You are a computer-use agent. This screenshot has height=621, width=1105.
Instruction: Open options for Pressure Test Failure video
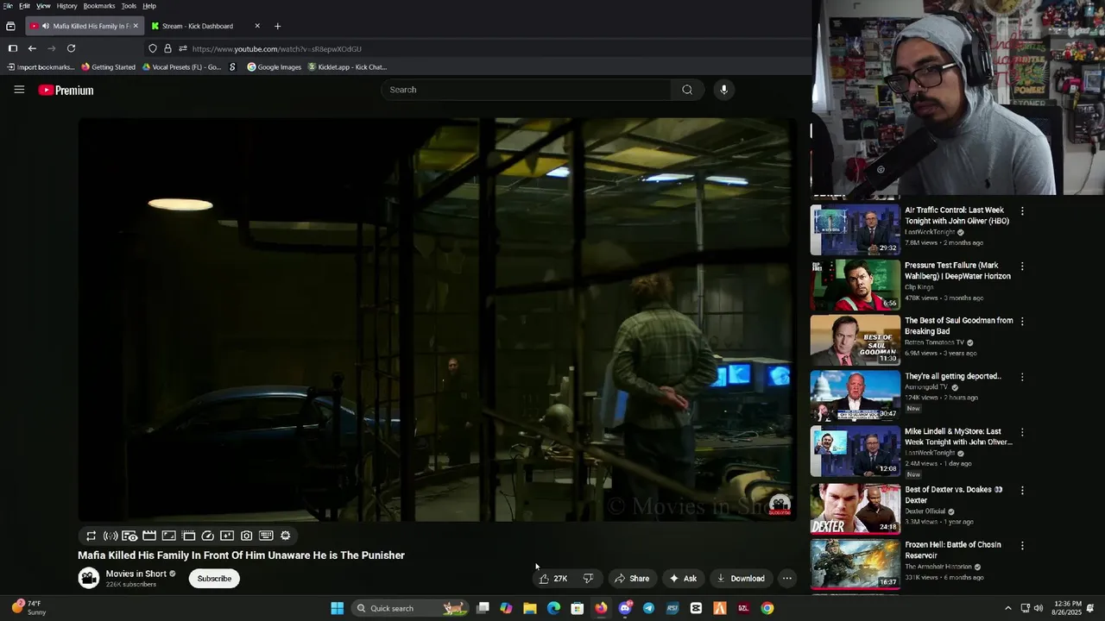pyautogui.click(x=1022, y=267)
